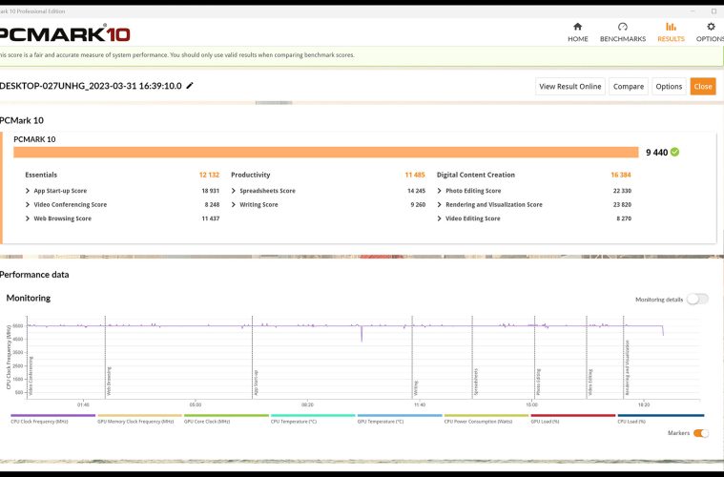Toggle the Markers switch
This screenshot has height=477, width=724.
(701, 433)
